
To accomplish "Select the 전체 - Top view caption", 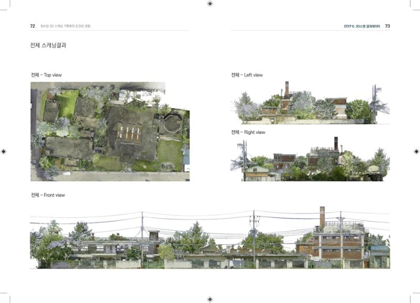I will click(x=46, y=75).
